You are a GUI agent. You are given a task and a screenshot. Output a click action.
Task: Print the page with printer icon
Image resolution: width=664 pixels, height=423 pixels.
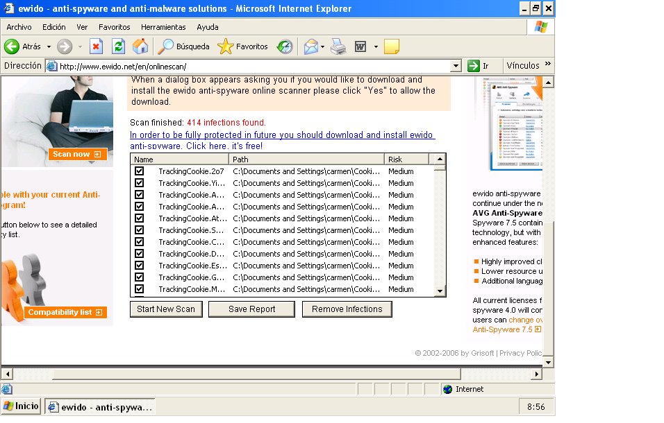[338, 46]
